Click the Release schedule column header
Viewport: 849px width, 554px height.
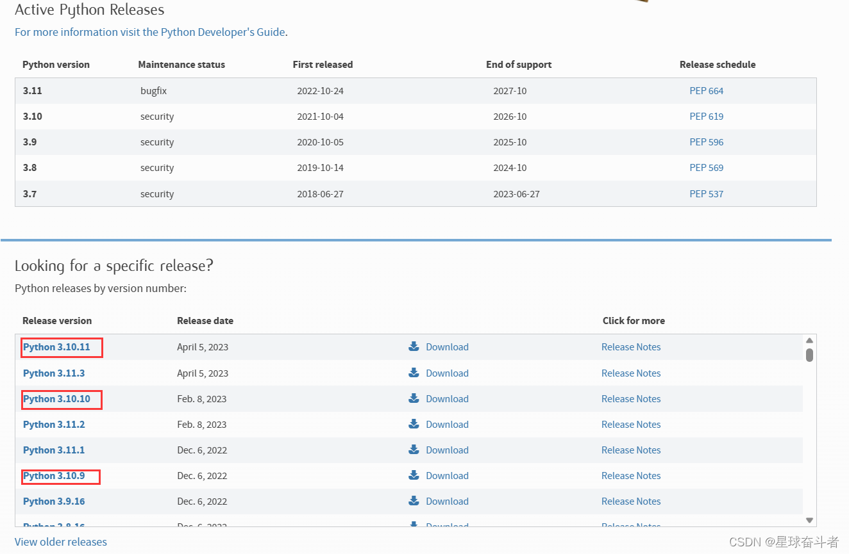pyautogui.click(x=718, y=65)
